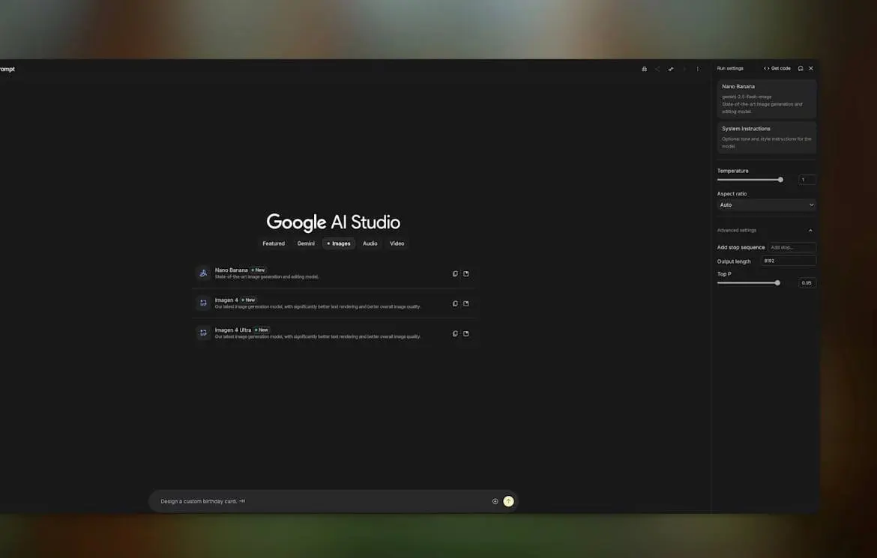Select the Gemini tab

(306, 243)
